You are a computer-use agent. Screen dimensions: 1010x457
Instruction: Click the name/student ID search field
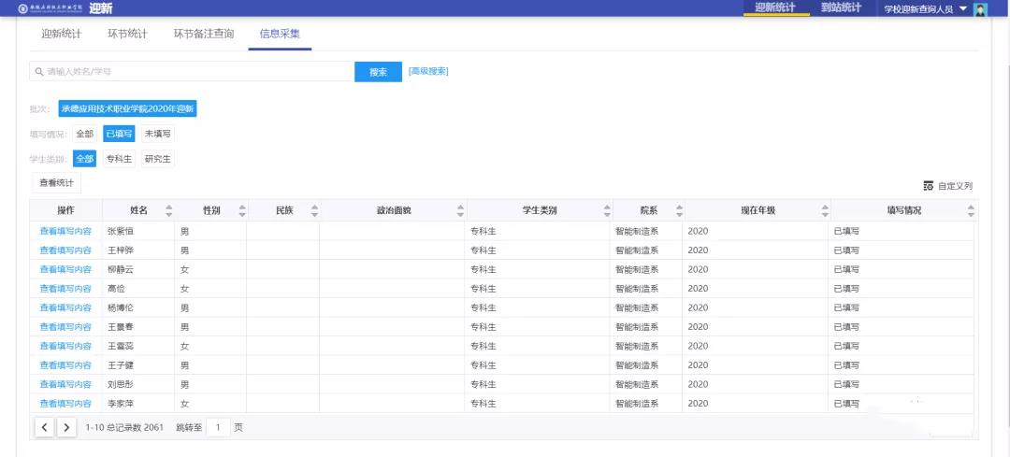192,72
